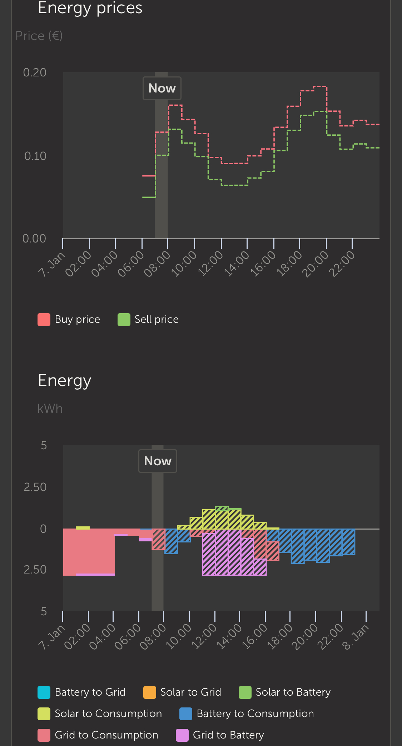Toggle Grid to Consumption series label
The height and width of the screenshot is (746, 402).
tap(106, 735)
